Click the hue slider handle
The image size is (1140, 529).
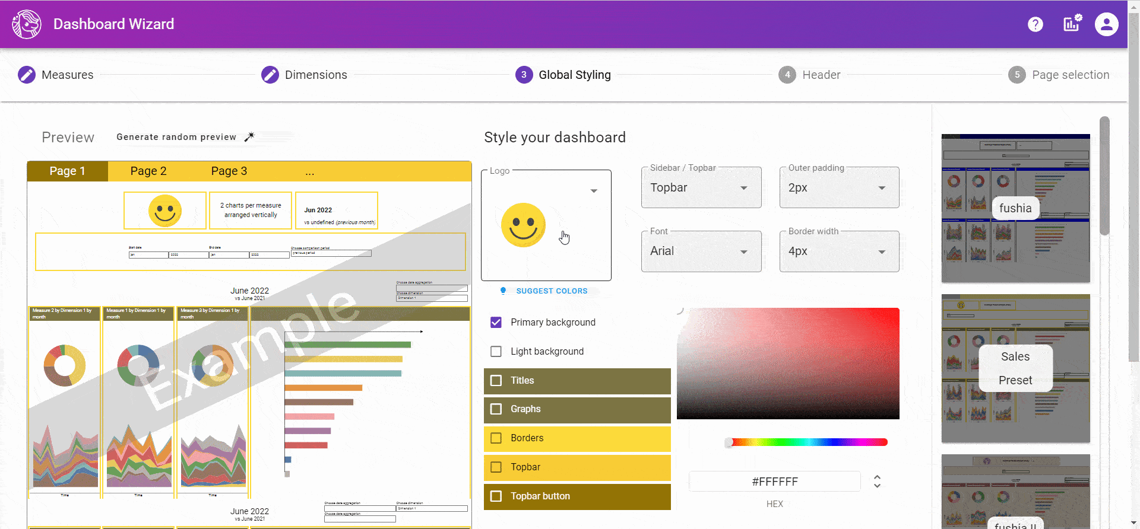(x=729, y=442)
